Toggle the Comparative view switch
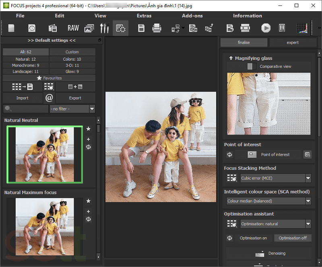The width and height of the screenshot is (322, 267). tap(252, 66)
